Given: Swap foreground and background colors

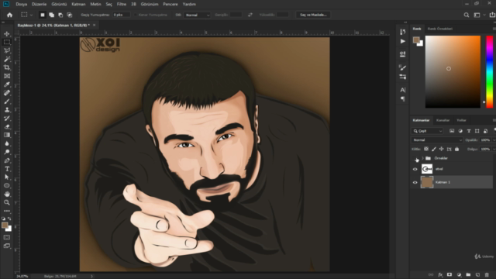Looking at the screenshot, I should point(9,219).
